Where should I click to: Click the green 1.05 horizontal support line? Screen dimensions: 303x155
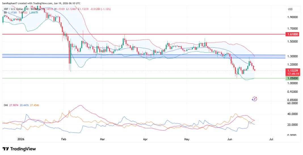pos(144,78)
